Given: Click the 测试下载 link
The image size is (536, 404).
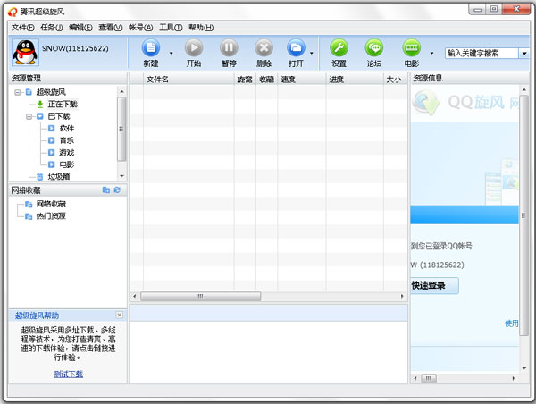Looking at the screenshot, I should (69, 375).
